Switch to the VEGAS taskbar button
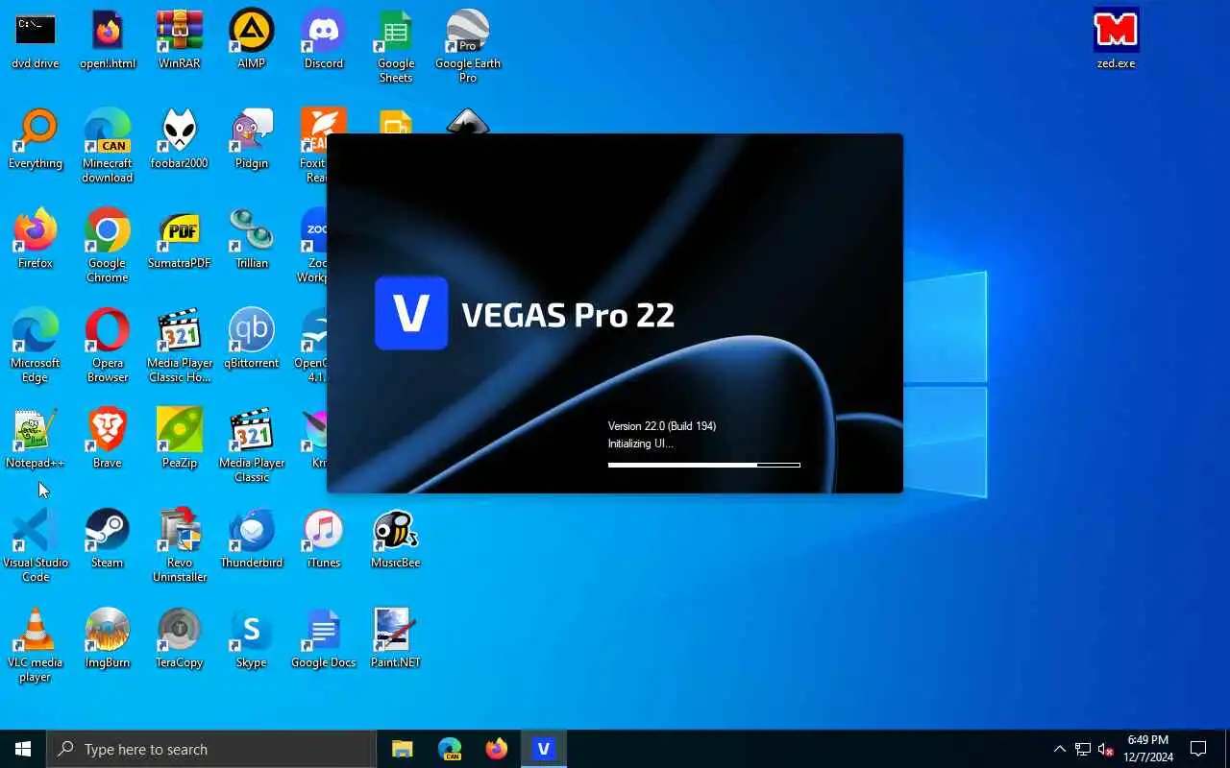 (544, 749)
